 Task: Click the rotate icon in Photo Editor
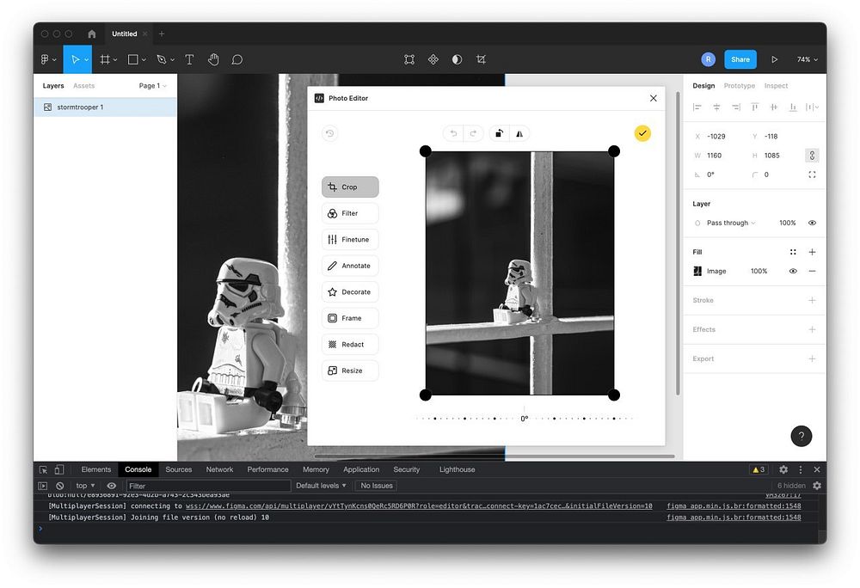click(499, 133)
